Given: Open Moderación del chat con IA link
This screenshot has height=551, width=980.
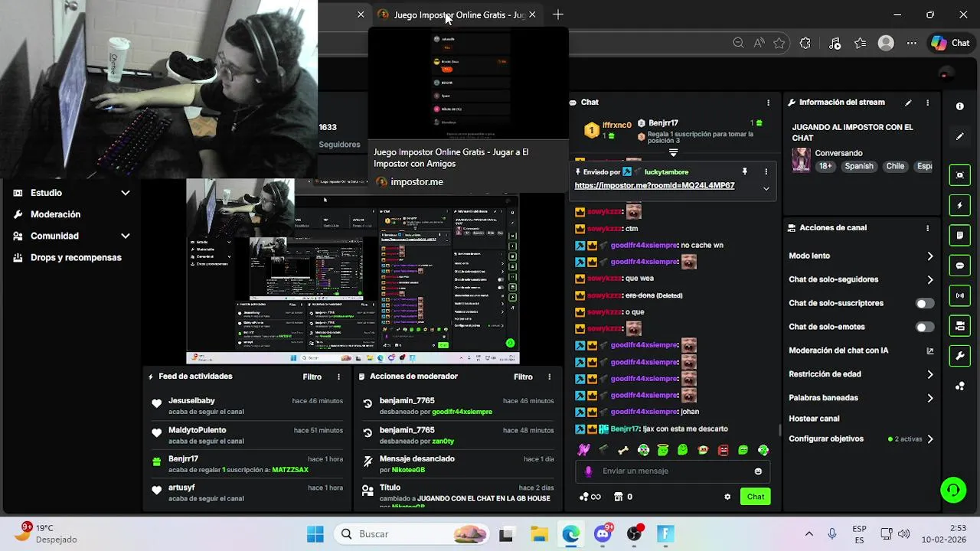Looking at the screenshot, I should coord(861,350).
